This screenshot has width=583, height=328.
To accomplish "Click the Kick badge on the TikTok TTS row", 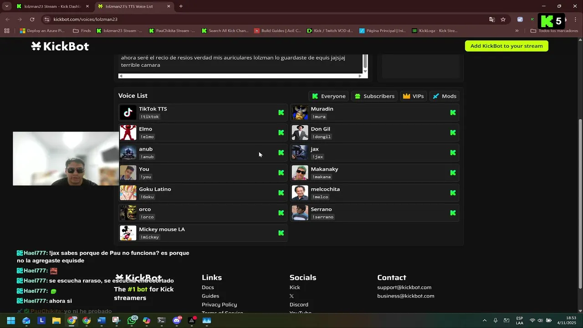I will 281,113.
